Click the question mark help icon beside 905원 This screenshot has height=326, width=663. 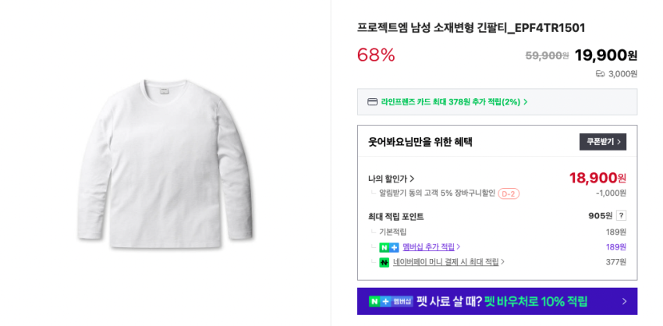point(621,216)
